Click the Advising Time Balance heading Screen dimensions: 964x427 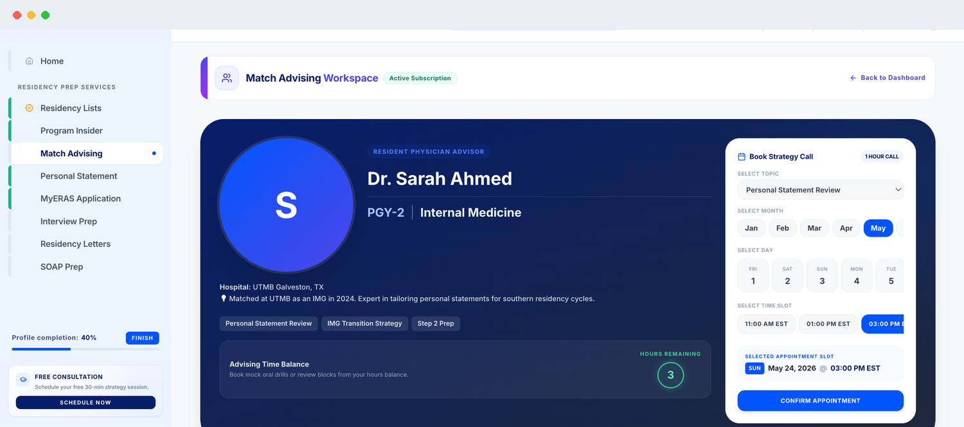click(x=269, y=364)
